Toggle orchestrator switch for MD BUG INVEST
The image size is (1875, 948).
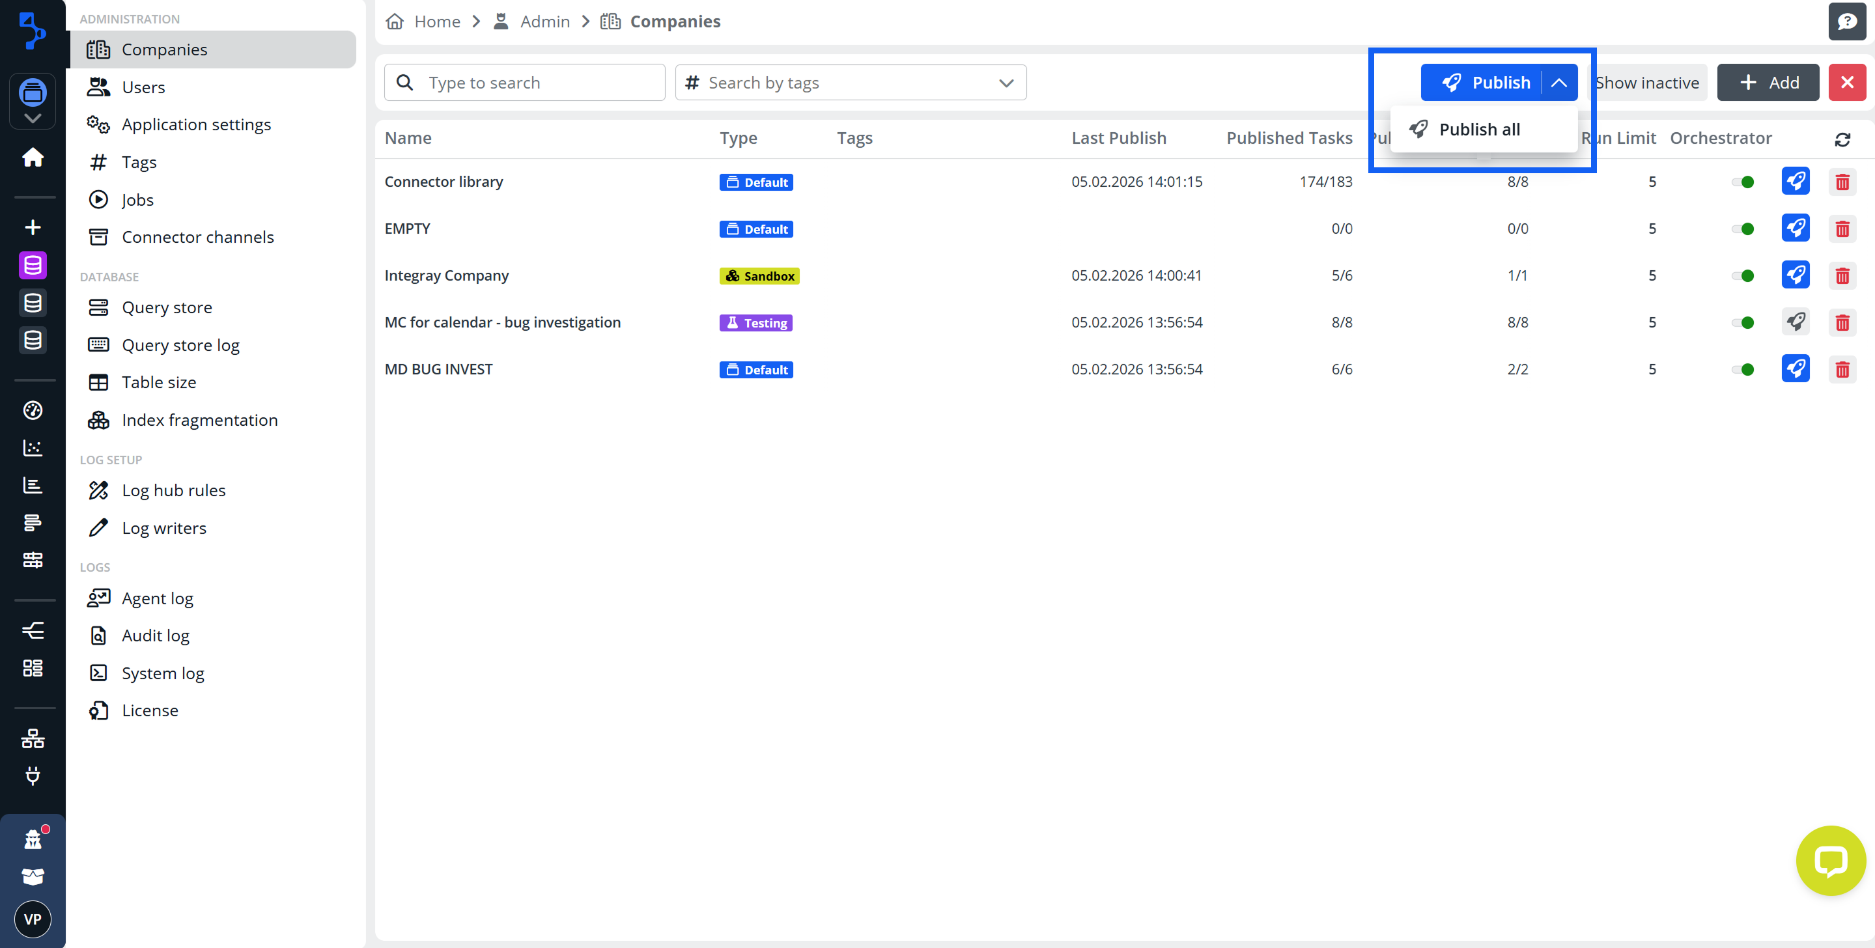pos(1743,369)
